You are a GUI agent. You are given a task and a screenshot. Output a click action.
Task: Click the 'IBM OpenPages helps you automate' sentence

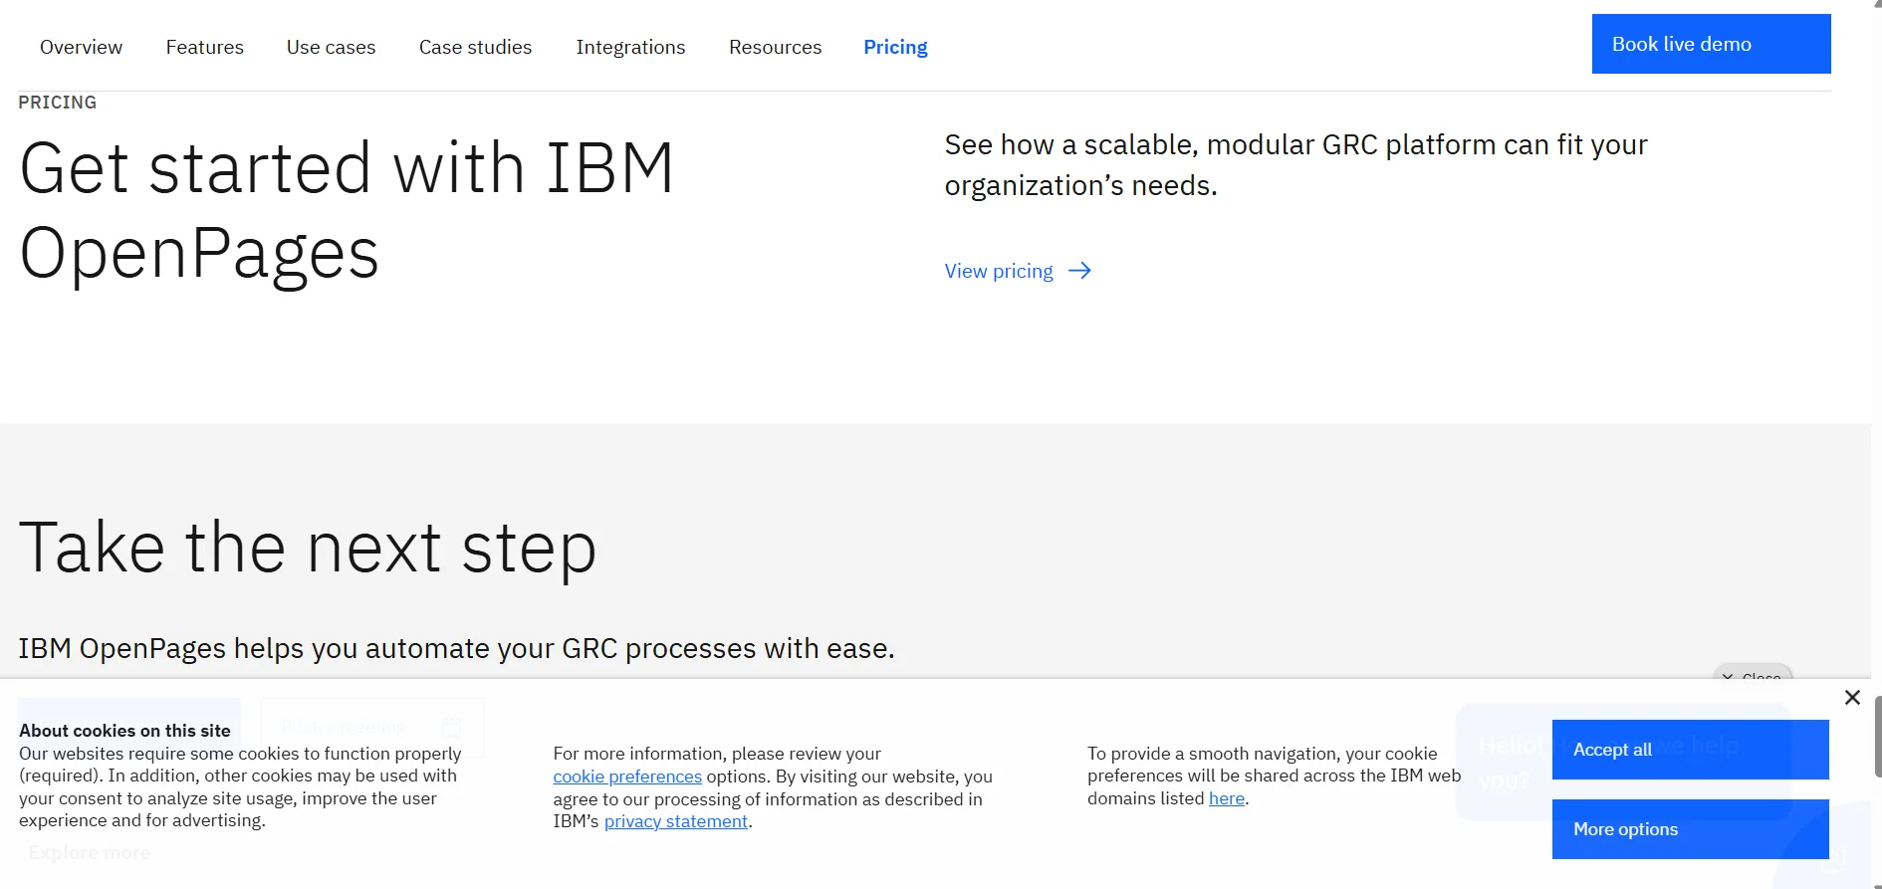pos(456,649)
